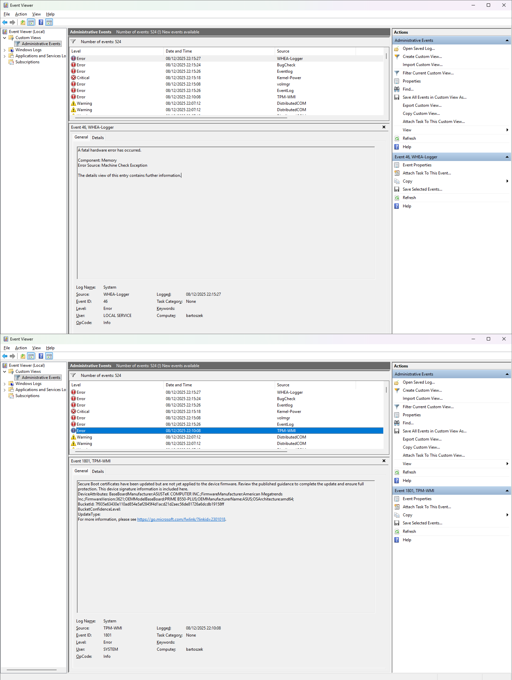Click the Event Properties icon under Event 46 actions
Image resolution: width=512 pixels, height=680 pixels.
click(x=397, y=165)
